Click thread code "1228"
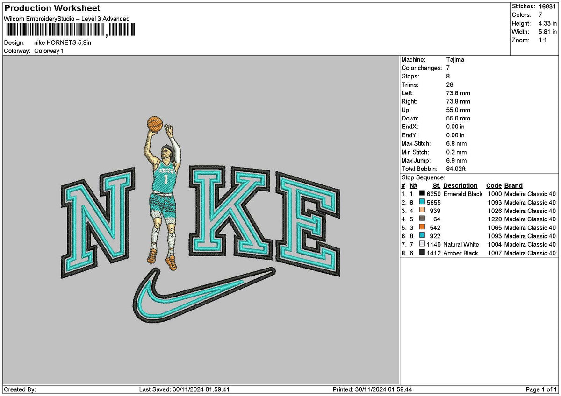The height and width of the screenshot is (396, 561). pyautogui.click(x=495, y=219)
